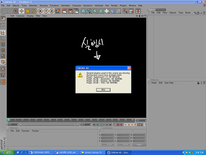Click the context help question-mark arrow icon
The image size is (206, 155).
click(125, 11)
